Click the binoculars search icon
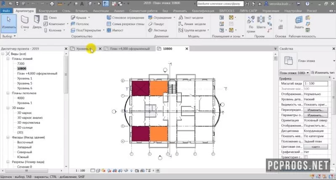The width and height of the screenshot is (336, 180). tap(247, 4)
